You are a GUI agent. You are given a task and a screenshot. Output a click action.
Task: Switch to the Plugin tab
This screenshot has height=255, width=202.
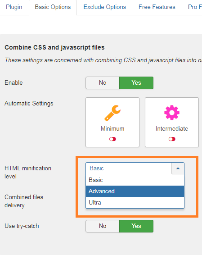point(14,7)
